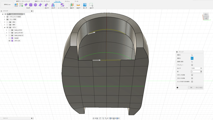This screenshot has height=120, width=213.
Task: Open the Tools (ツール) tab
Action: (76, 1)
